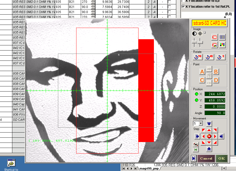Move diagonally down-right with red arrow

(215, 143)
